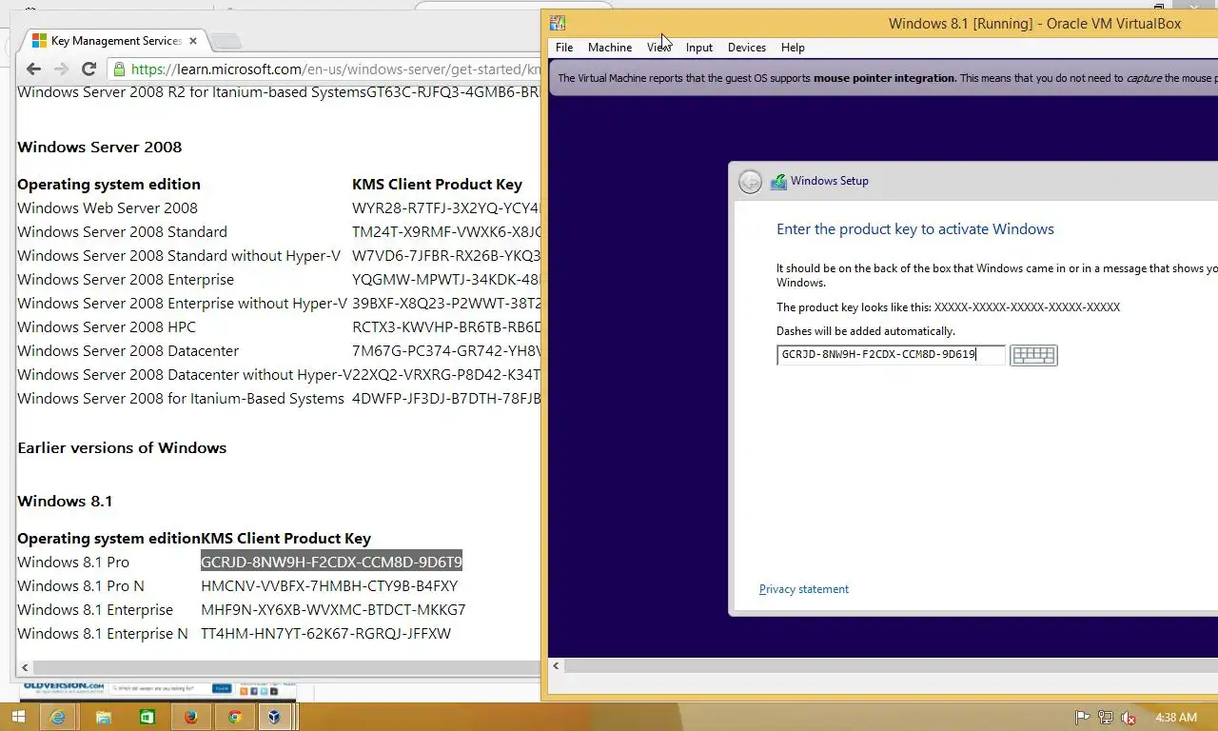Open VirtualBox Machine menu
The width and height of the screenshot is (1218, 731).
click(x=610, y=47)
